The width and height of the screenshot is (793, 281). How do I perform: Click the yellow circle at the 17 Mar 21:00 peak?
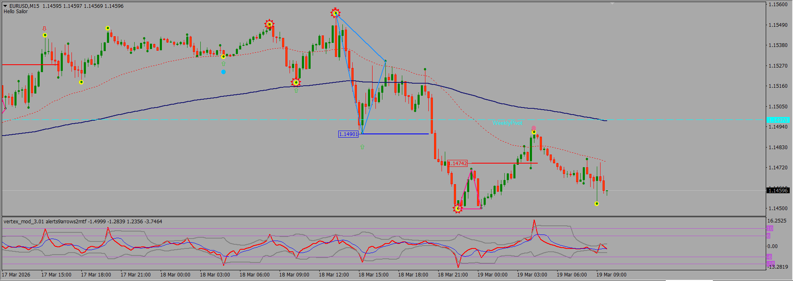point(108,28)
